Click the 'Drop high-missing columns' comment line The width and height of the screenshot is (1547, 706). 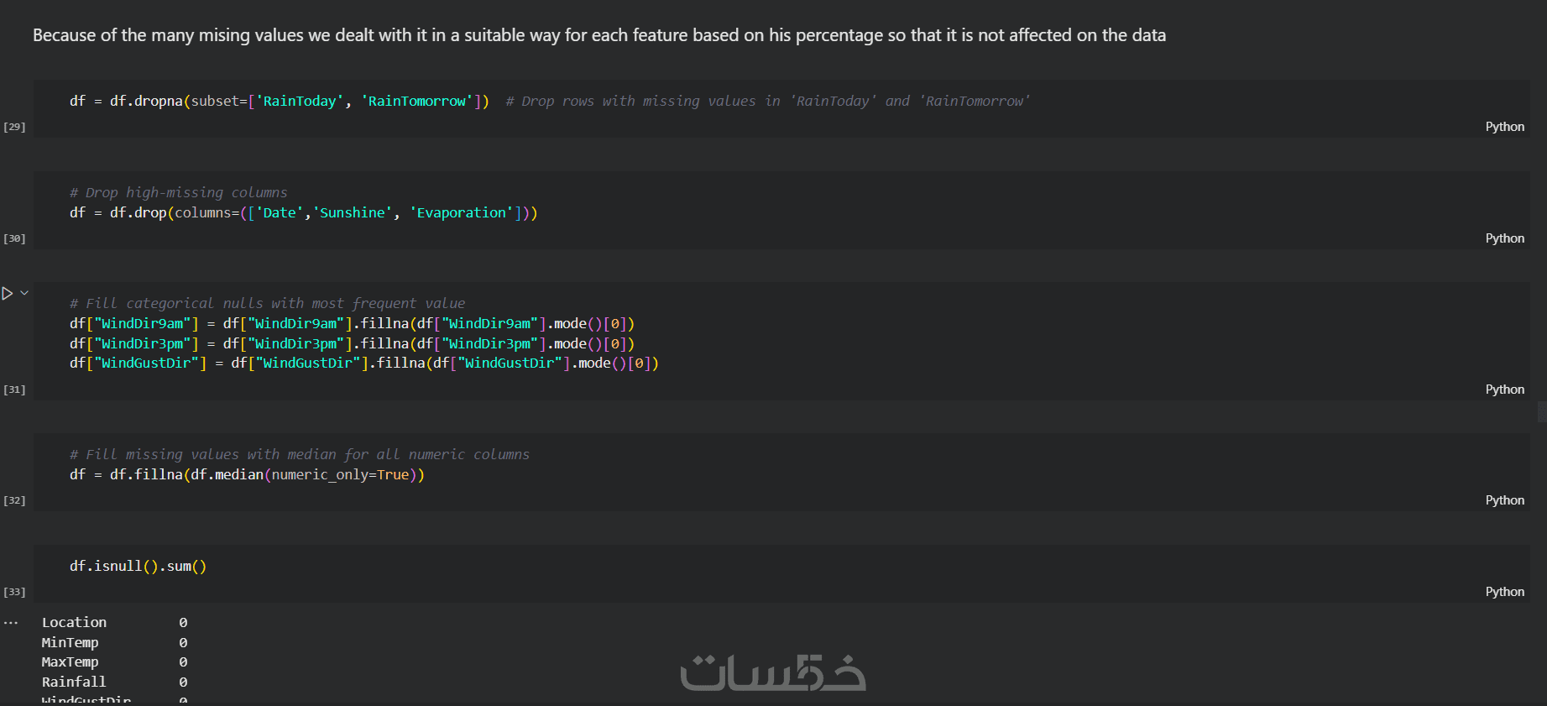[178, 193]
